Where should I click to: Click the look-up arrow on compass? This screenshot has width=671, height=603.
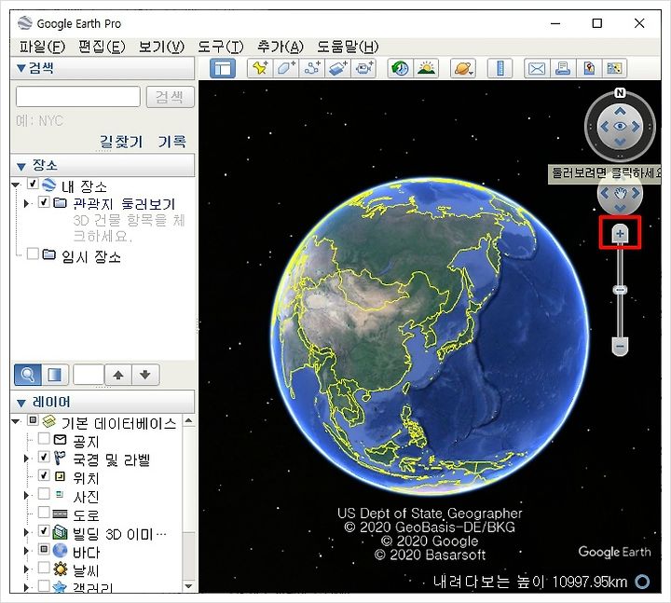620,111
